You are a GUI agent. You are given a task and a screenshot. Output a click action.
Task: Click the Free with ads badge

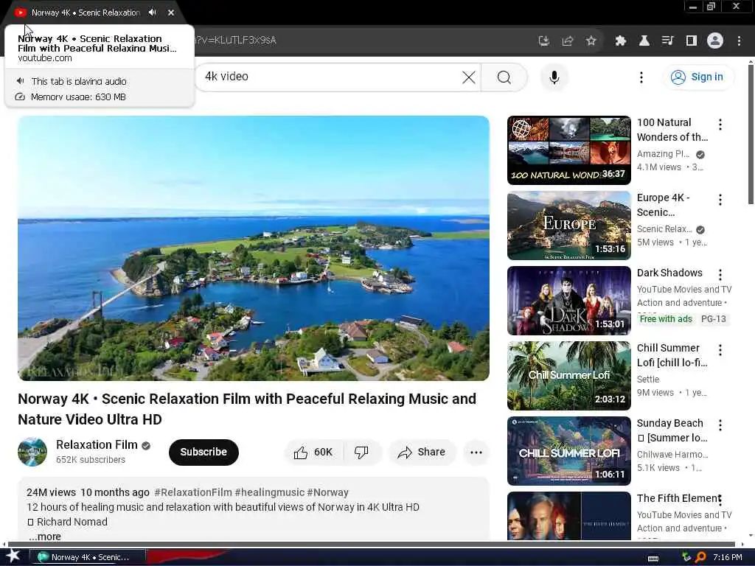(666, 318)
